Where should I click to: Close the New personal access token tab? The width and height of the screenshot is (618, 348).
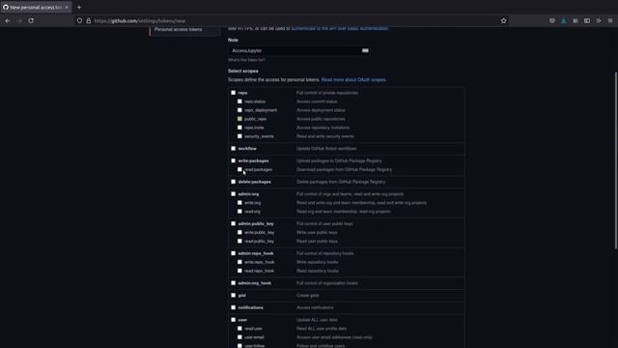(67, 7)
